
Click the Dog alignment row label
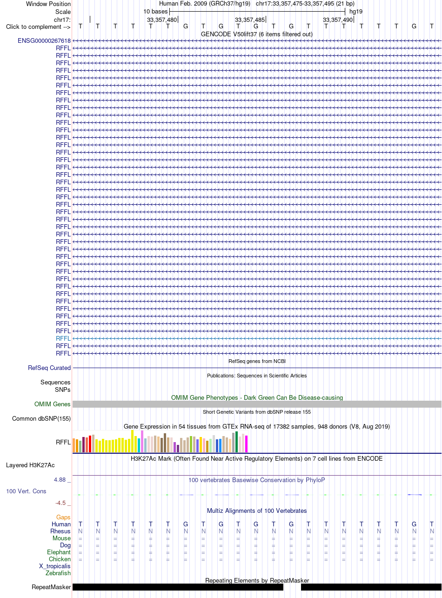click(66, 545)
